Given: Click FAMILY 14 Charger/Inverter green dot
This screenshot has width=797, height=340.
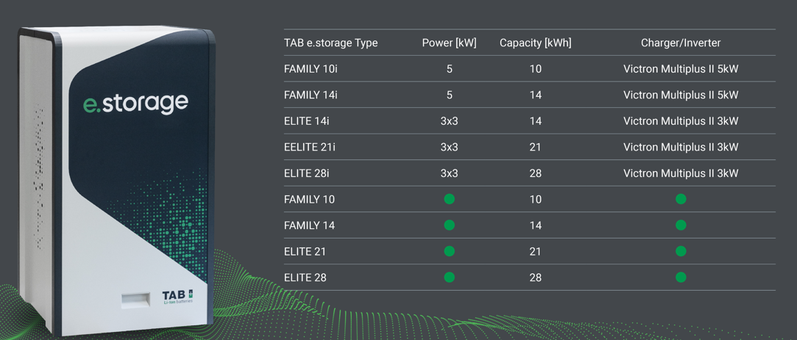Looking at the screenshot, I should tap(681, 225).
